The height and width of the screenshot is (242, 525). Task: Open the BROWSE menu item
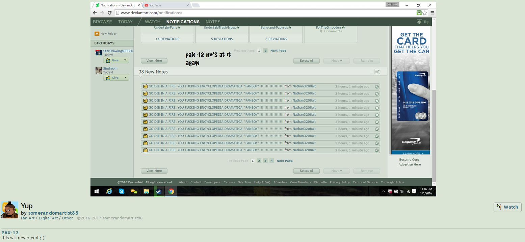point(103,22)
